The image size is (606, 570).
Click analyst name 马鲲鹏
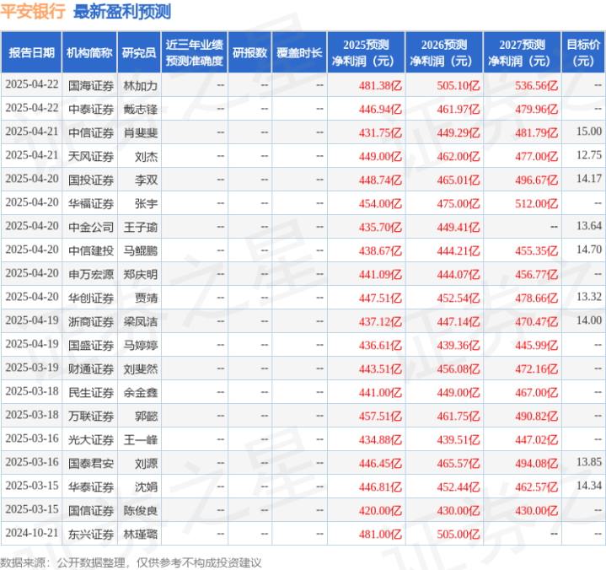pos(140,251)
